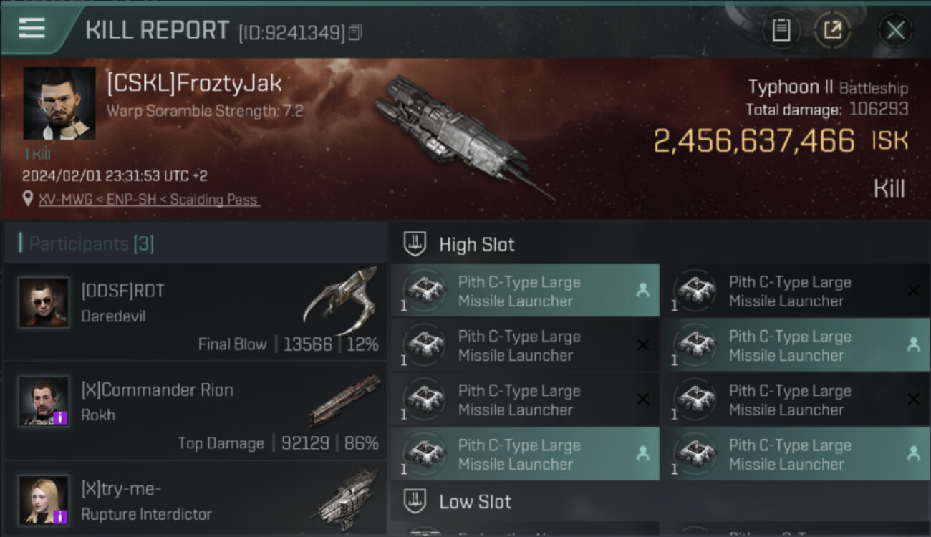
Task: Click Rupture Interdictor ship icon
Action: (347, 499)
